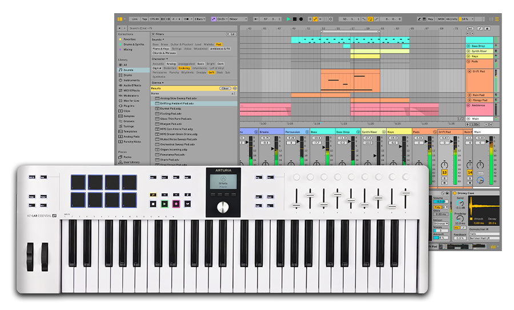
Task: Click the orange list-view icon at top right
Action: tap(497, 19)
